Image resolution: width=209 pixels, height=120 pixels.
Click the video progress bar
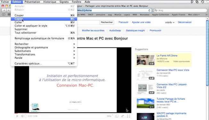73,113
